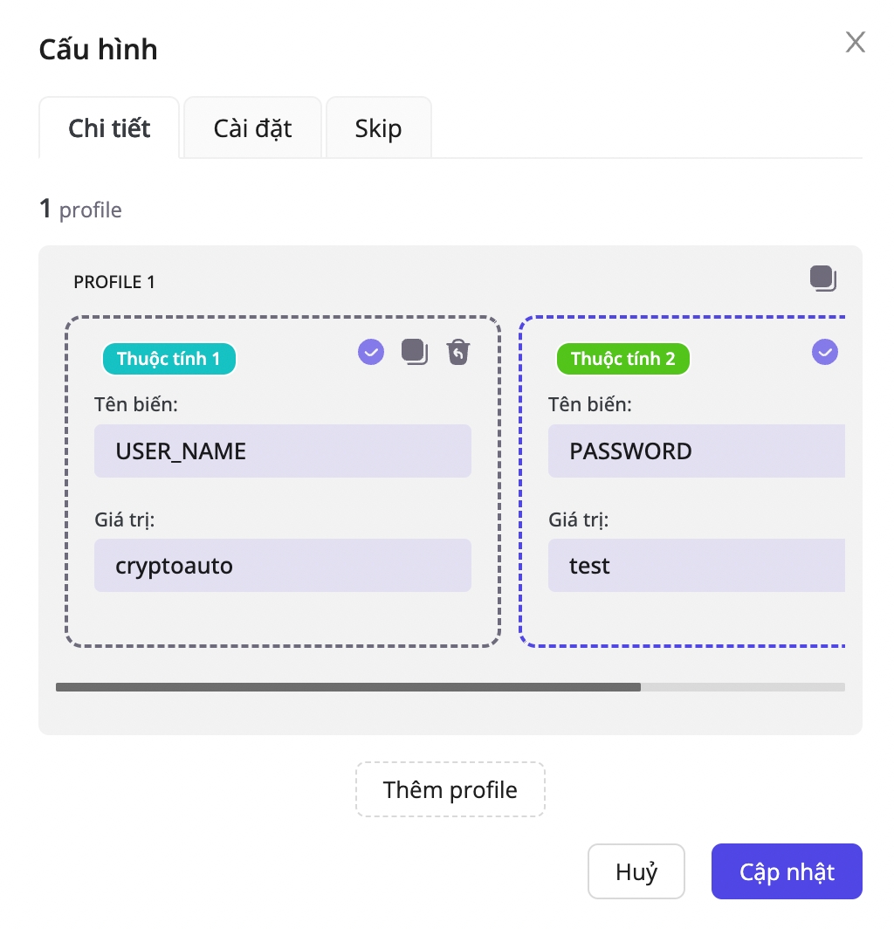This screenshot has height=929, width=894.
Task: Open the Cài đặt tab
Action: point(252,129)
